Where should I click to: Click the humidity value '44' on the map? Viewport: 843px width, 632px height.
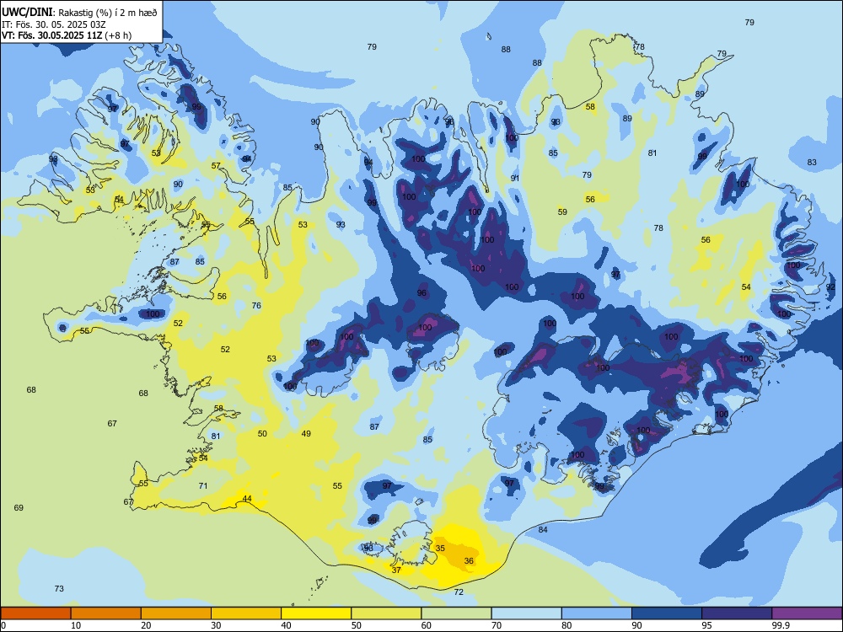247,499
